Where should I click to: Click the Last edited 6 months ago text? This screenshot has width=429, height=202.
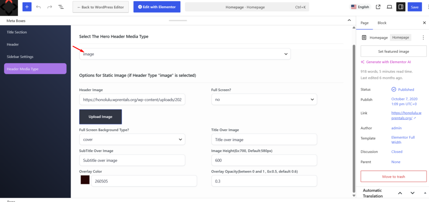pyautogui.click(x=382, y=78)
